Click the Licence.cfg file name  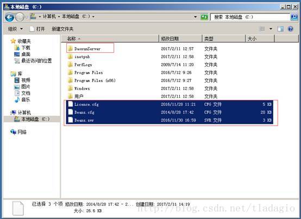86,104
